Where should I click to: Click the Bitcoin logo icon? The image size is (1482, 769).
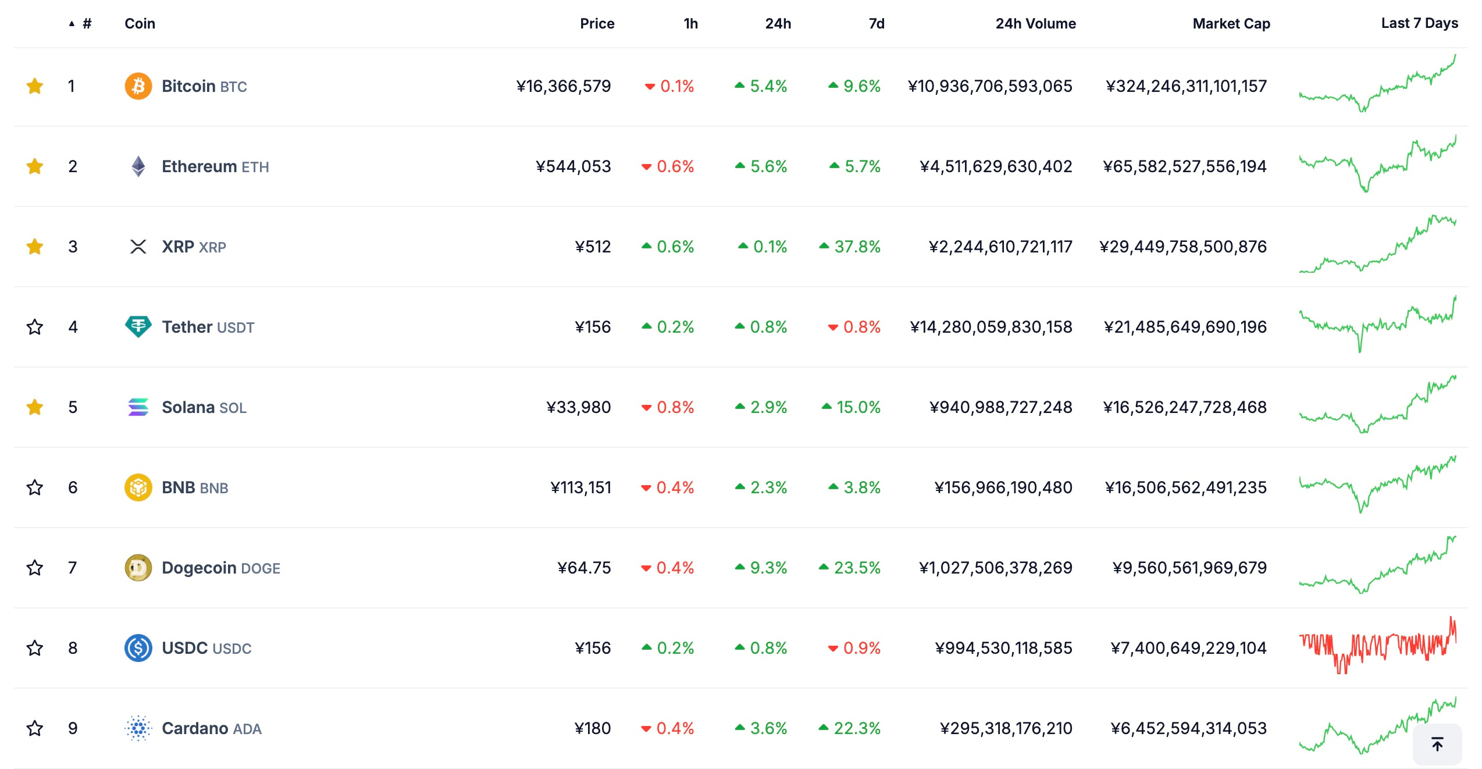coord(138,86)
